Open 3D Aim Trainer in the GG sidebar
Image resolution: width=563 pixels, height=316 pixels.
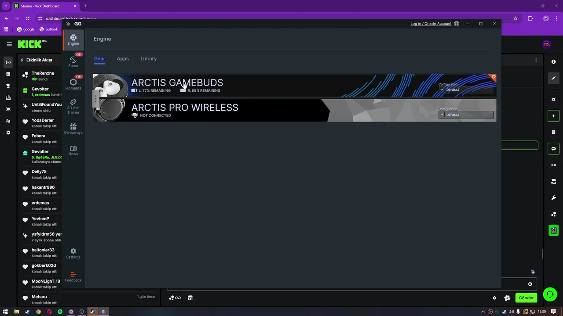coord(73,107)
